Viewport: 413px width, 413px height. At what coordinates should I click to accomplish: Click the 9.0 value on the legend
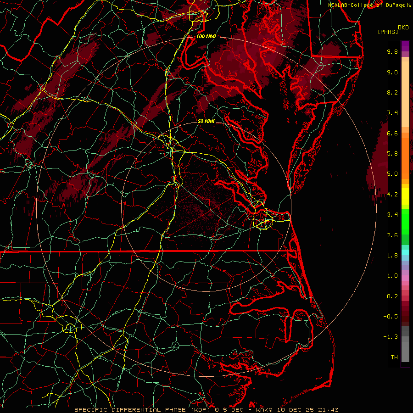(392, 72)
